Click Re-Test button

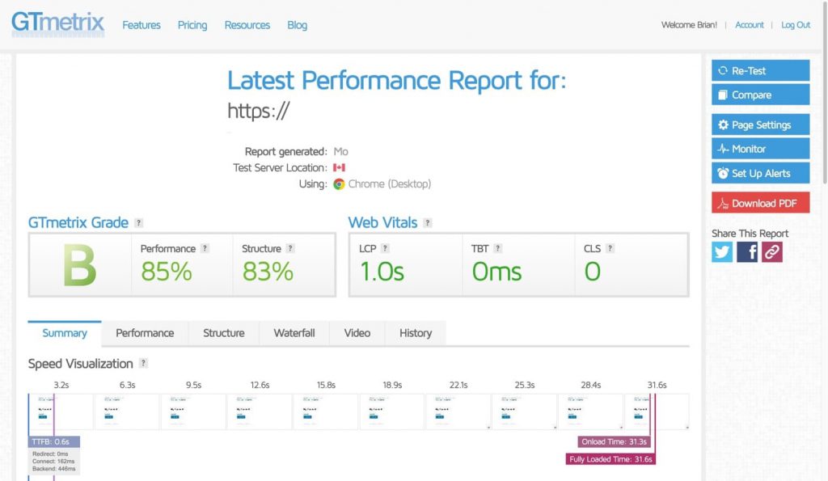point(760,70)
